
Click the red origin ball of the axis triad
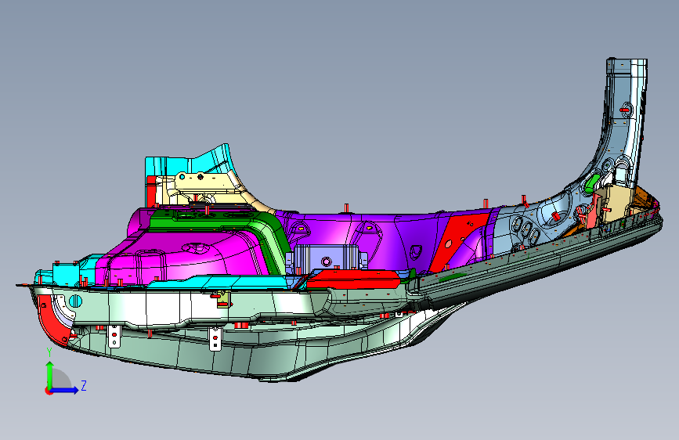coord(48,391)
